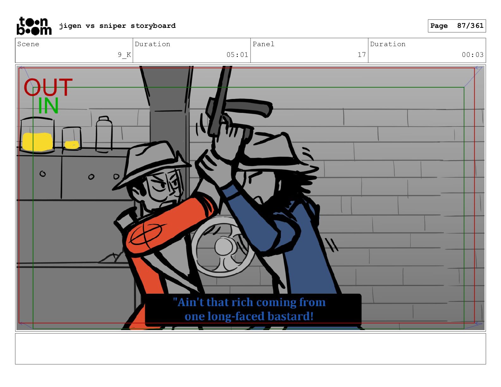Select the scene duration value '05:01'
The width and height of the screenshot is (501, 387).
point(237,55)
